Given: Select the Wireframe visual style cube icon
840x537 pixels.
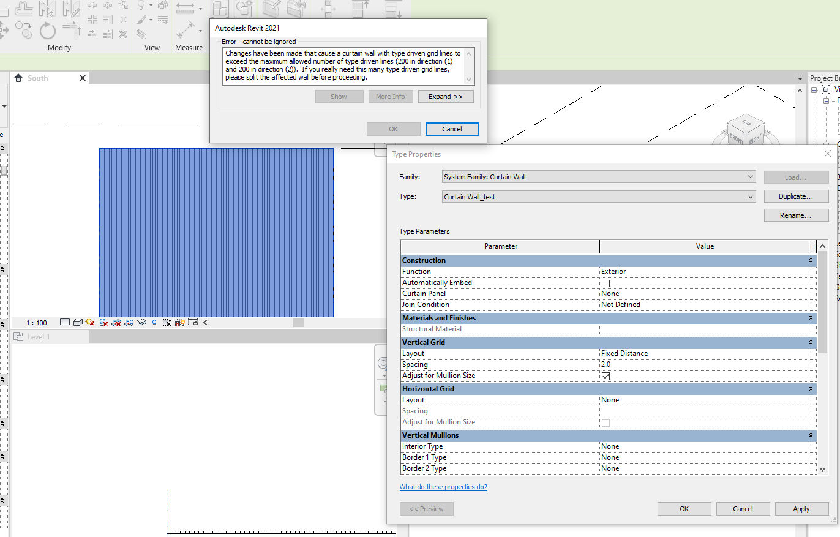Looking at the screenshot, I should click(79, 322).
